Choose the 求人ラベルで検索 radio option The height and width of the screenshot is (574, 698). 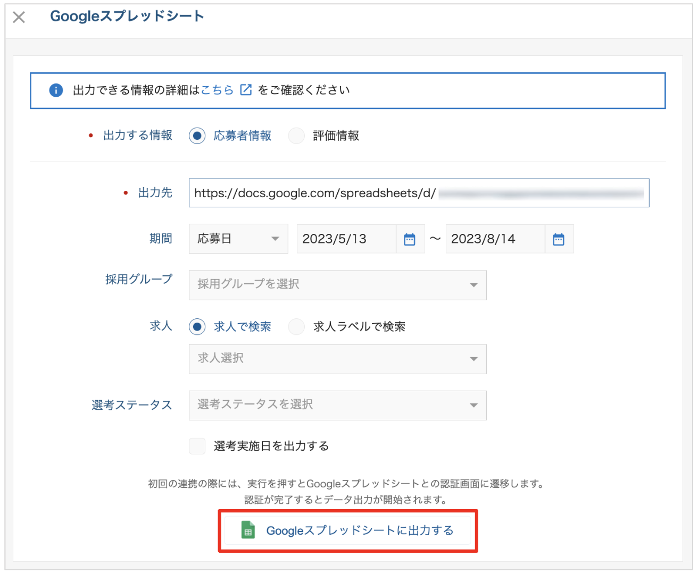[x=296, y=327]
